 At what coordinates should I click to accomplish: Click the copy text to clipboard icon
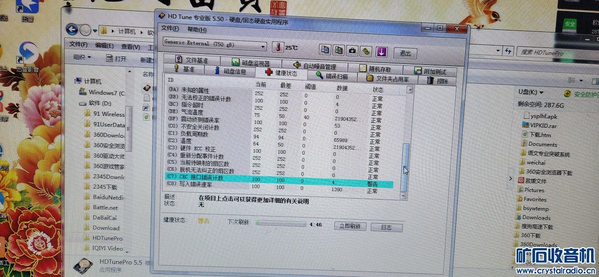(x=325, y=50)
